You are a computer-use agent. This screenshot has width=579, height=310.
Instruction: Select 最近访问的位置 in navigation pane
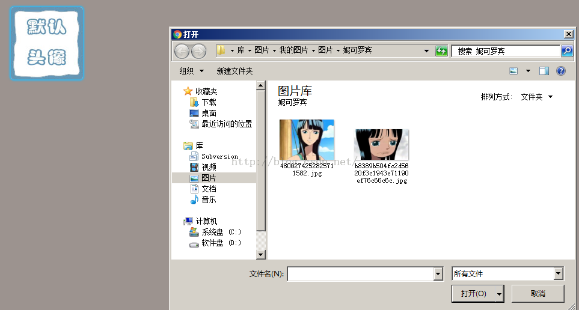227,124
